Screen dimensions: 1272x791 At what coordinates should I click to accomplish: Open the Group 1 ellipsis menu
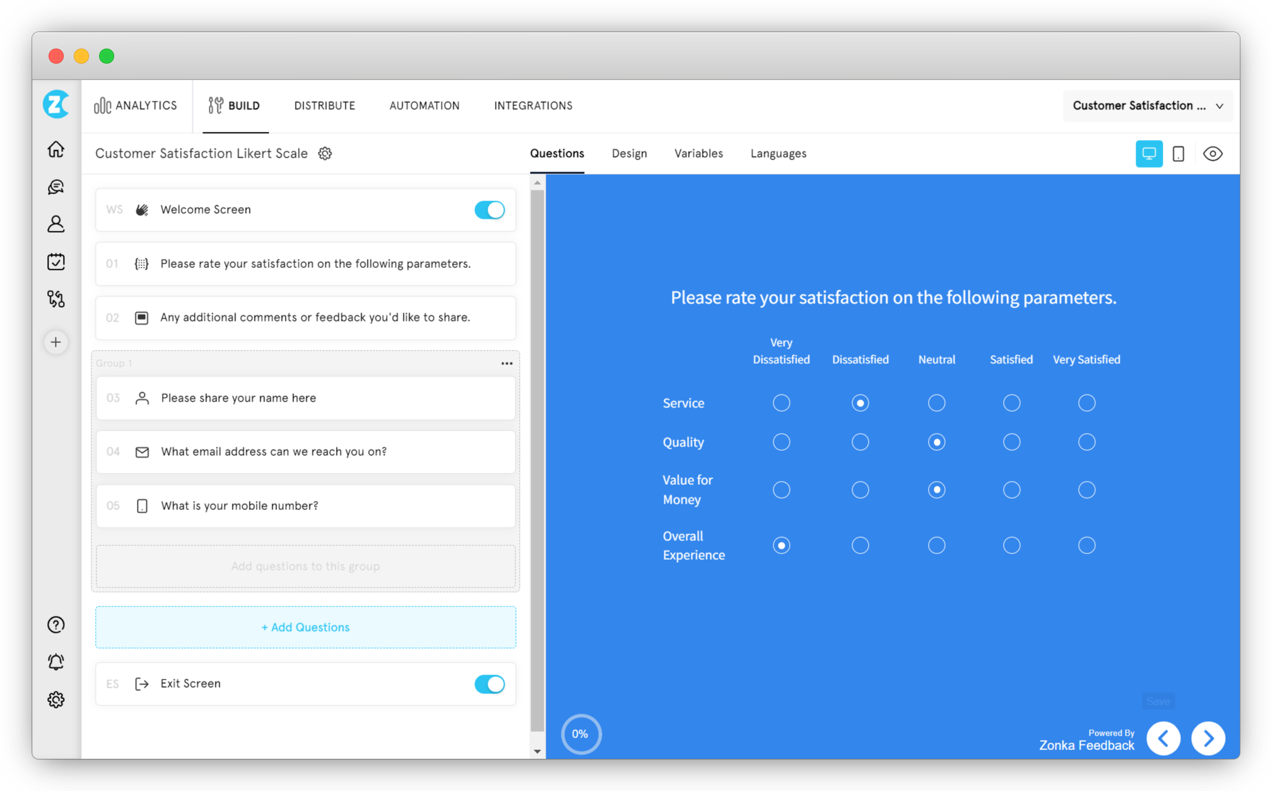tap(507, 363)
